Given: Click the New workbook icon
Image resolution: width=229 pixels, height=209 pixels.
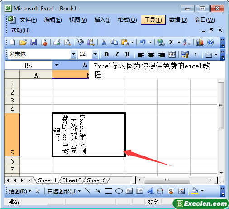Looking at the screenshot, I should [x=13, y=42].
